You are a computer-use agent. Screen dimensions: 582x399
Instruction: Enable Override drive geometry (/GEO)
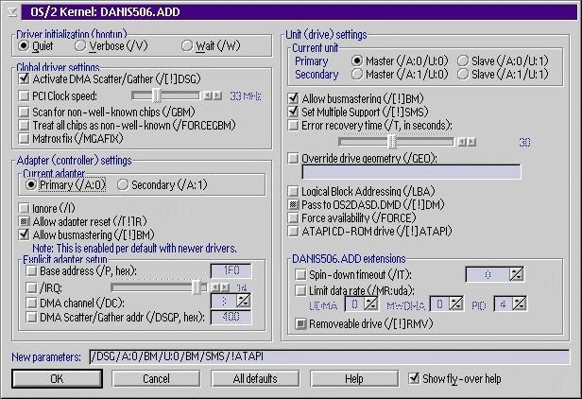(x=293, y=158)
